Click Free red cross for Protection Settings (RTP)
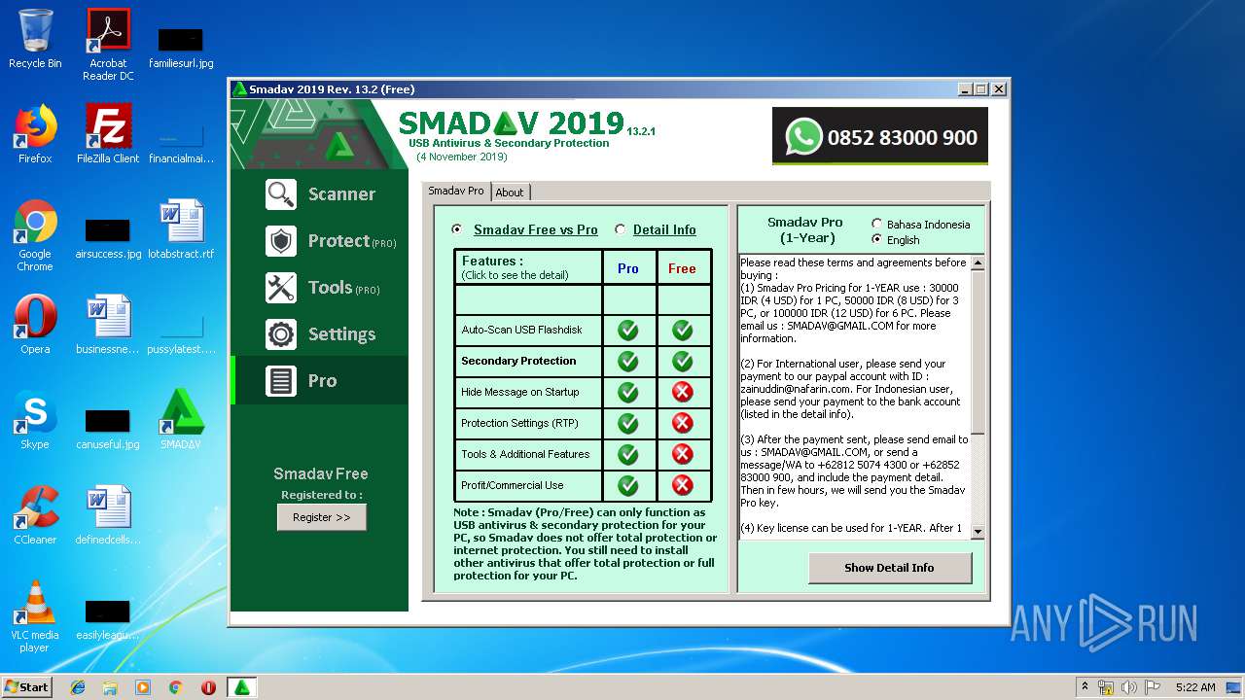Screen dimensions: 1245x700 point(683,423)
